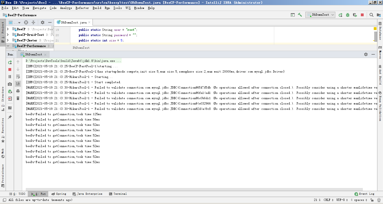383x204 pixels.
Task: Open the Spring tool window
Action: pos(58,194)
